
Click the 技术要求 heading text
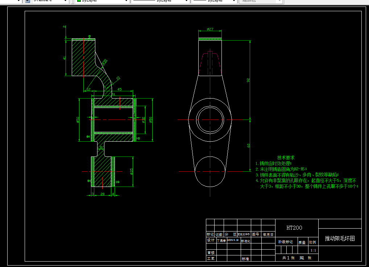pyautogui.click(x=286, y=158)
